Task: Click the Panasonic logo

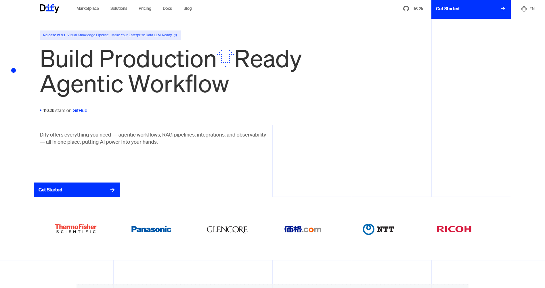Action: pos(151,229)
